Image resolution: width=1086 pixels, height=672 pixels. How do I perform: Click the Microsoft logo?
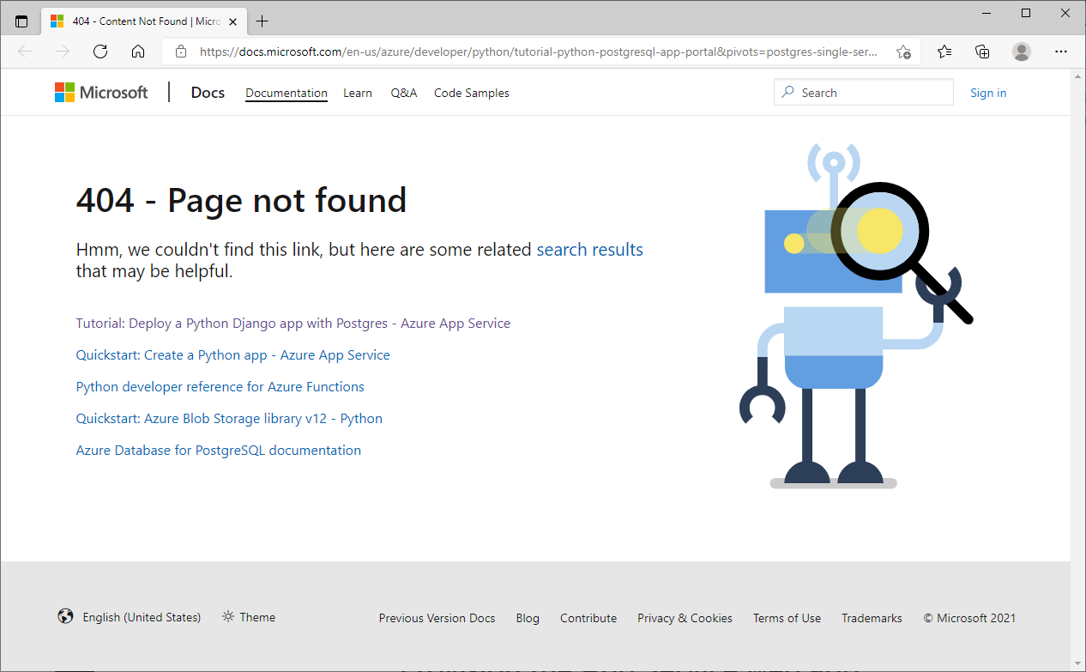click(101, 93)
